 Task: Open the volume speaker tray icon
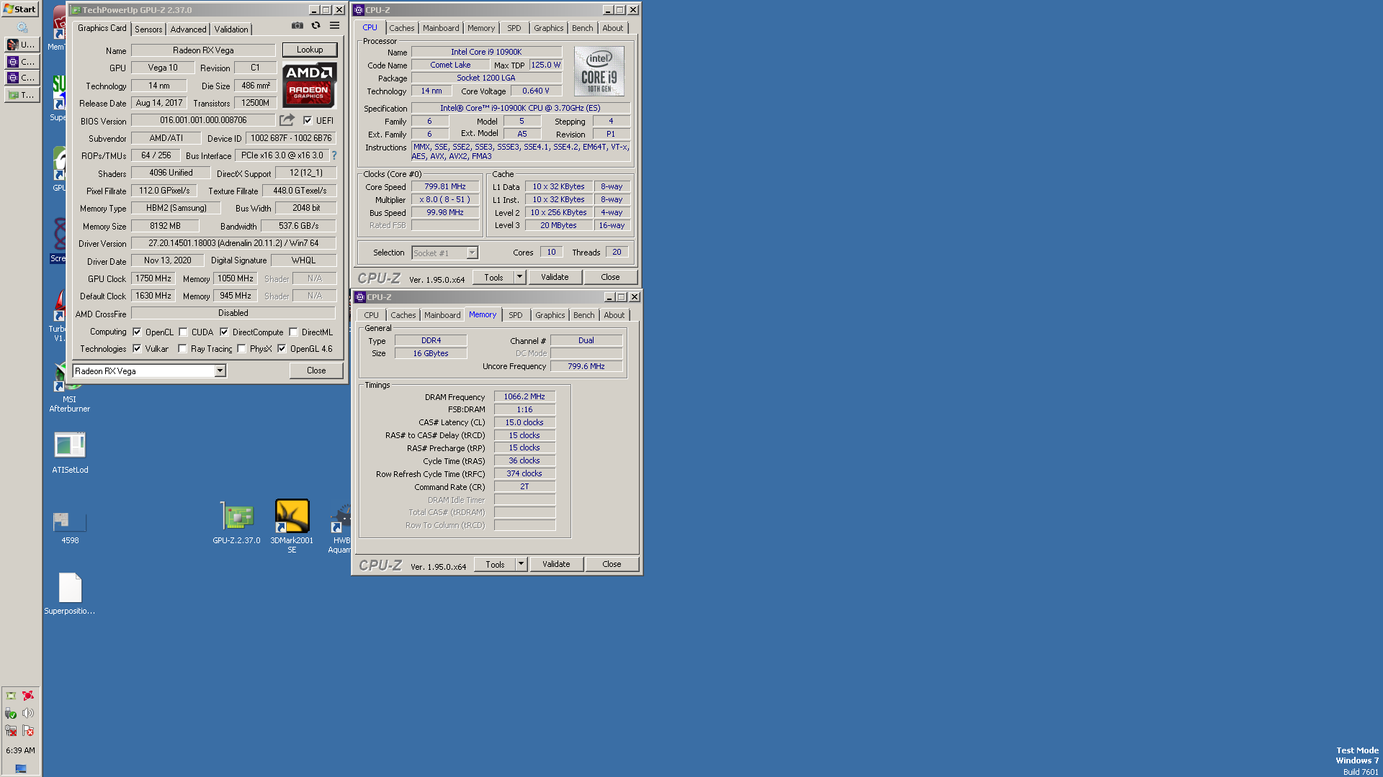click(28, 713)
